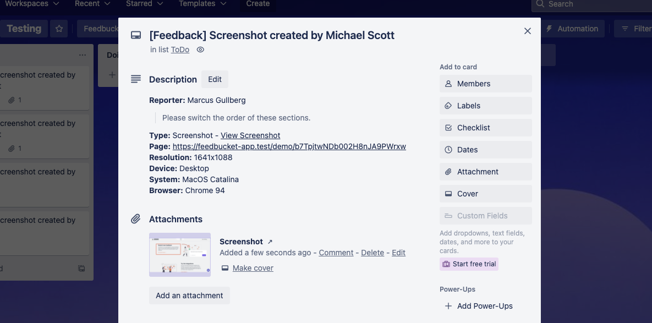
Task: Expand the Recent dropdown
Action: coord(92,4)
